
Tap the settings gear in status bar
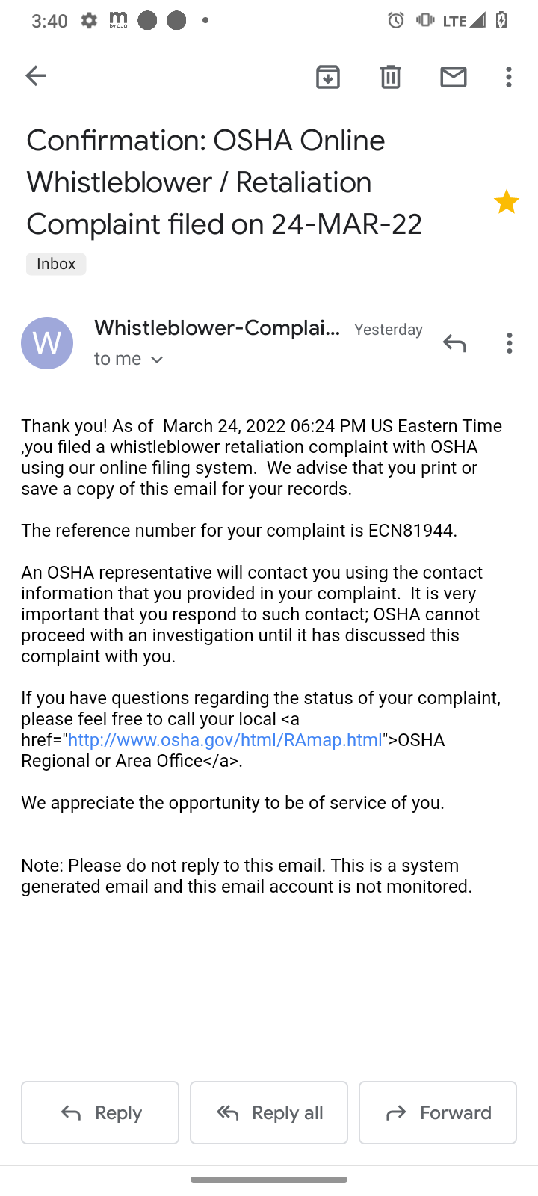[x=89, y=20]
